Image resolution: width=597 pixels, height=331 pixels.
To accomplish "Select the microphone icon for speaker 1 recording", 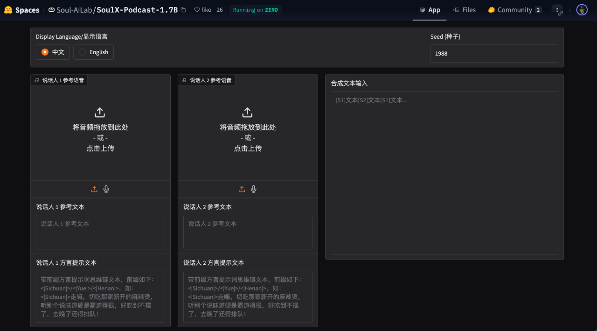I will tap(106, 189).
